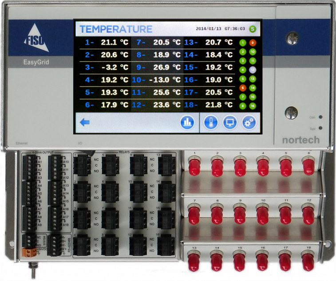Open the gear settings menu
Screen dimensions: 336x281
coord(249,123)
